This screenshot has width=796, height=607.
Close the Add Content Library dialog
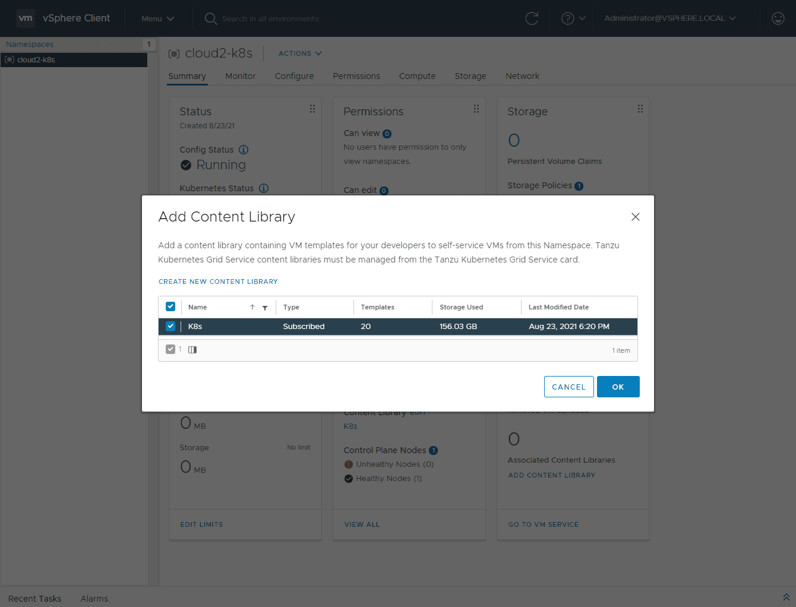pos(635,217)
